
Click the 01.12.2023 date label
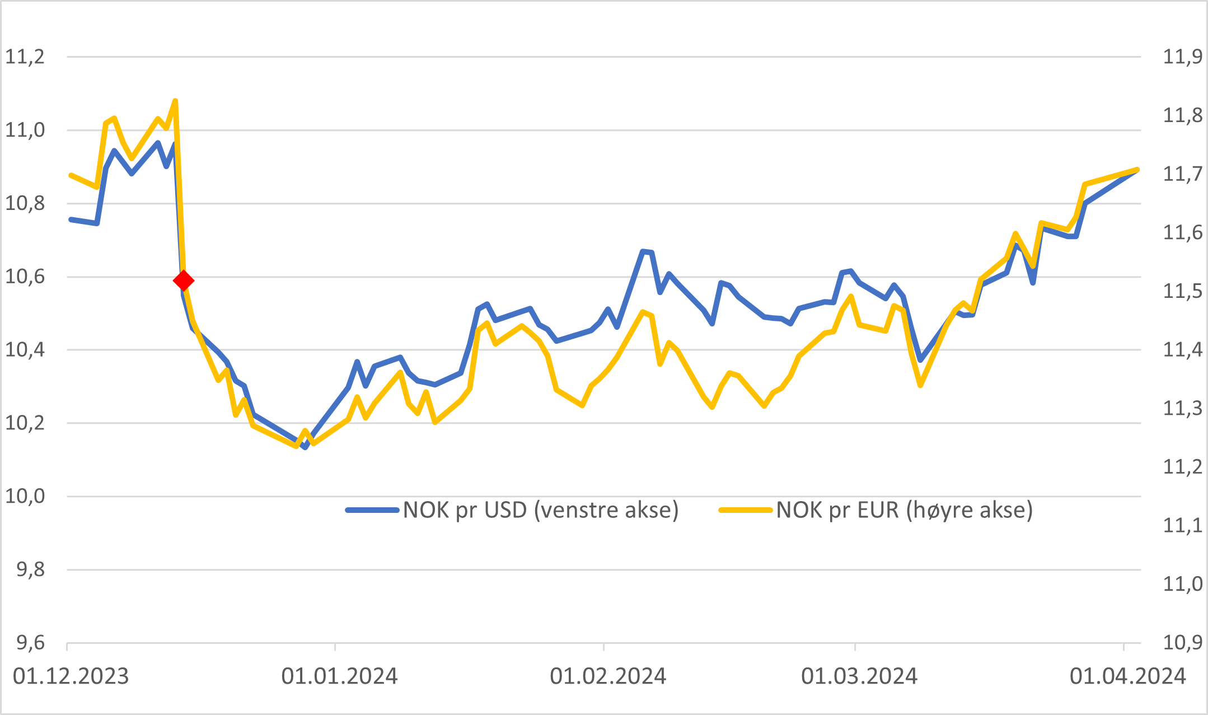71,676
